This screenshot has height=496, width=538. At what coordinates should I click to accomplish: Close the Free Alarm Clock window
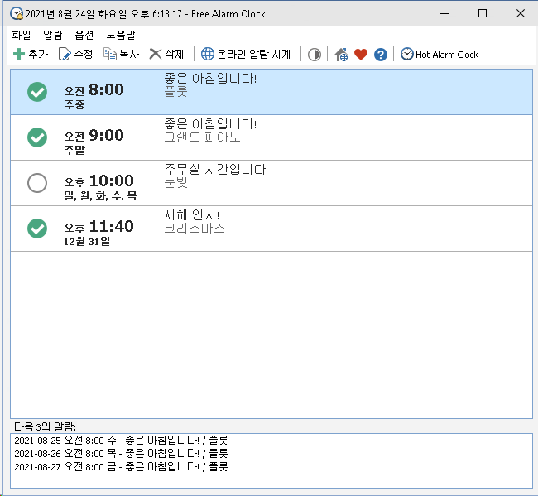[521, 13]
